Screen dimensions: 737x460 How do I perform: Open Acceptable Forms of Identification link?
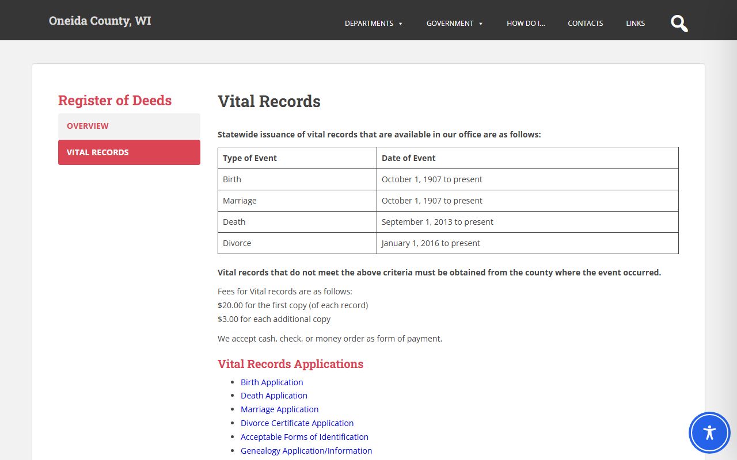click(305, 437)
